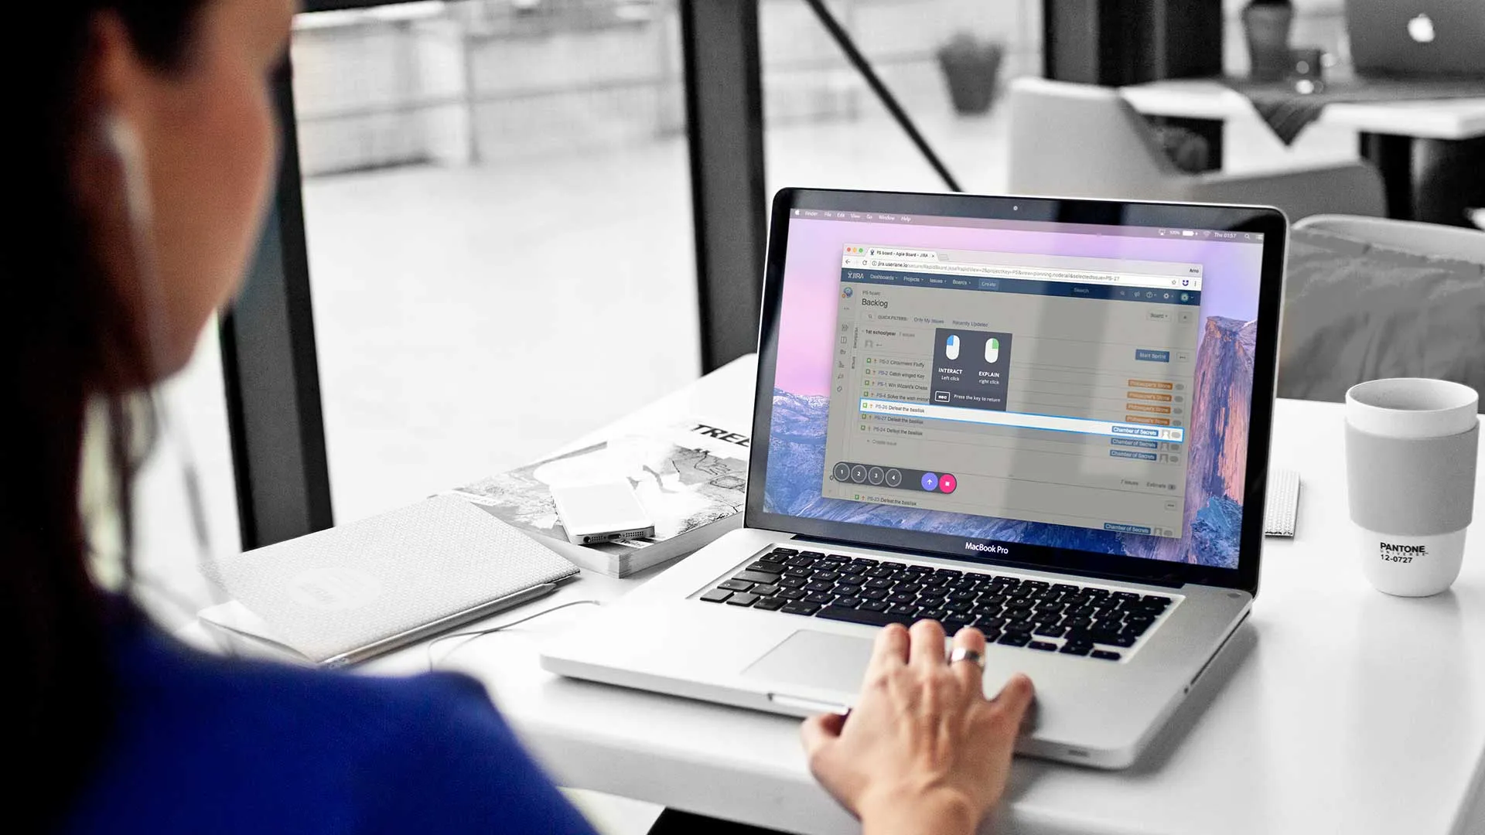The width and height of the screenshot is (1485, 835).
Task: Select the pink sprint start button
Action: [x=947, y=481]
